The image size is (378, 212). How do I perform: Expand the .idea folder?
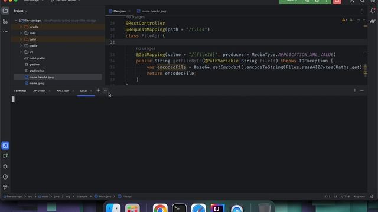tap(21, 33)
